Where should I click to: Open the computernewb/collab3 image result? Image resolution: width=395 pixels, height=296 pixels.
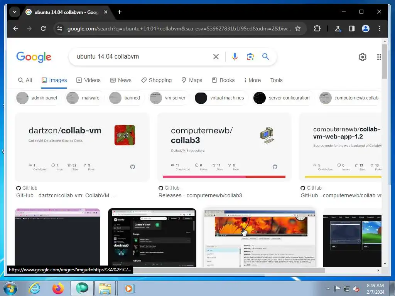tap(224, 147)
